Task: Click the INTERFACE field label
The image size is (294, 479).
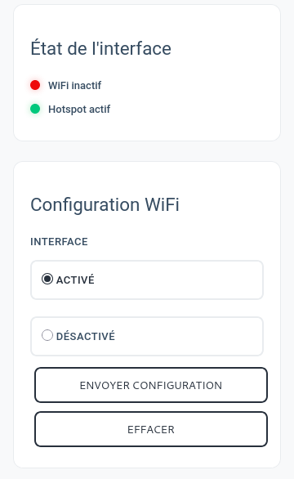Action: click(x=59, y=242)
